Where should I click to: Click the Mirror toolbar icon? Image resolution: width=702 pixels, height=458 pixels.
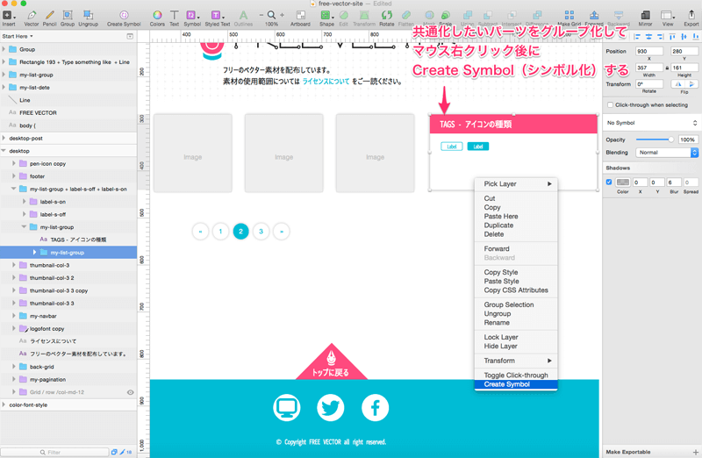(x=646, y=16)
